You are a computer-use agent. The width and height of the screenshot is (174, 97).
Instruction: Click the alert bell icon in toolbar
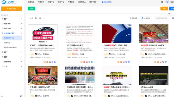point(40,18)
